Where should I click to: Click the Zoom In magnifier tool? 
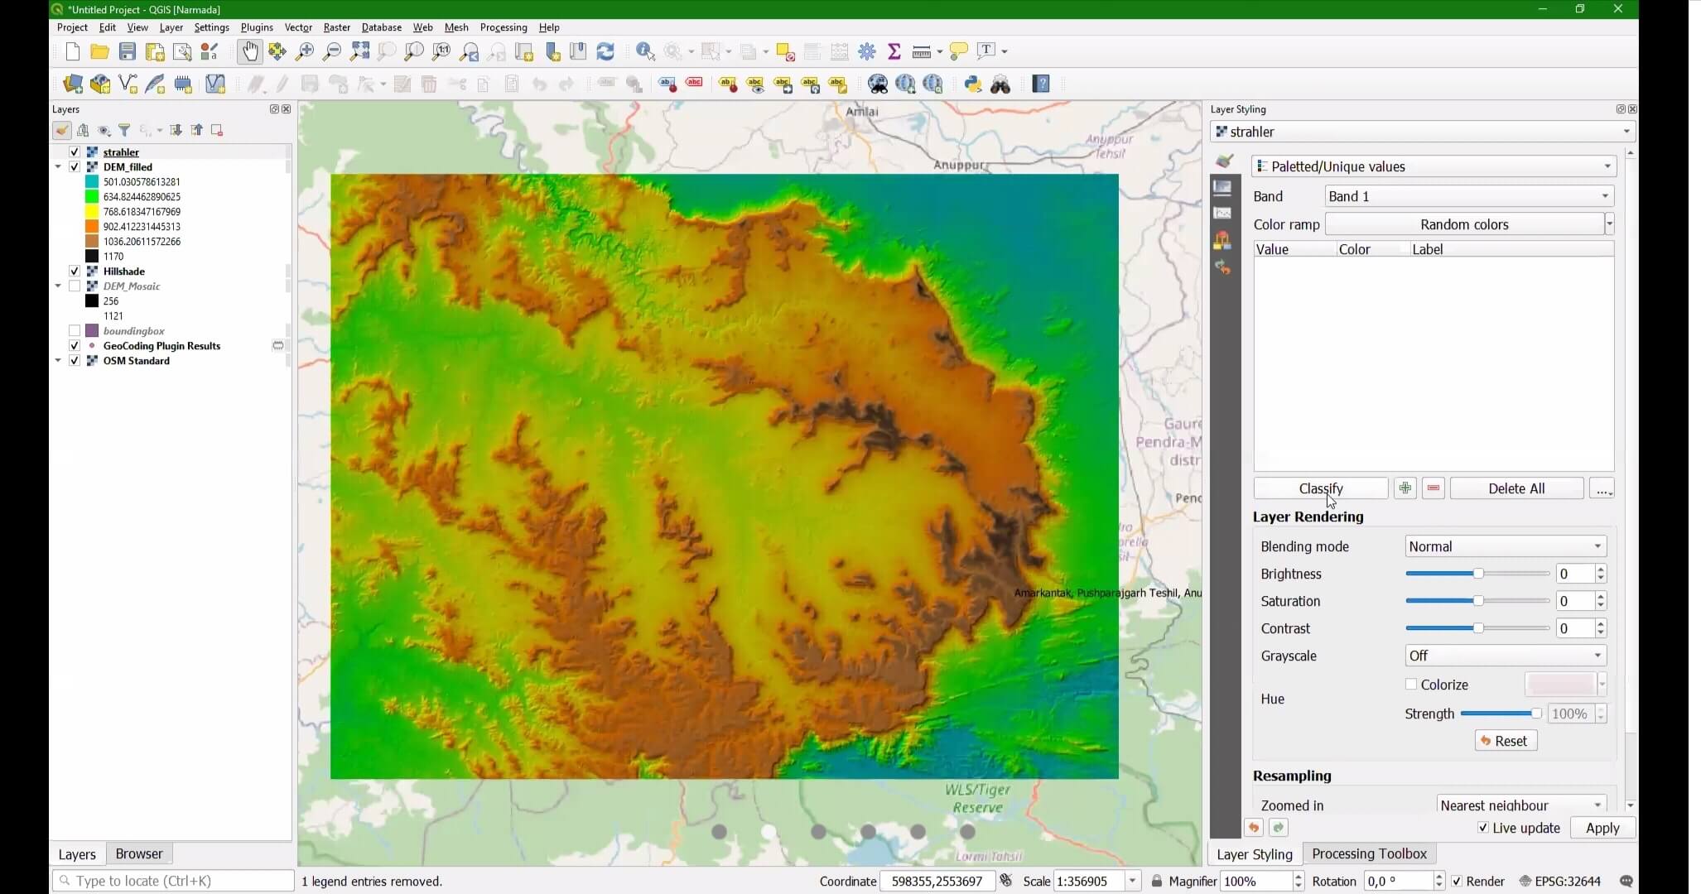[305, 51]
